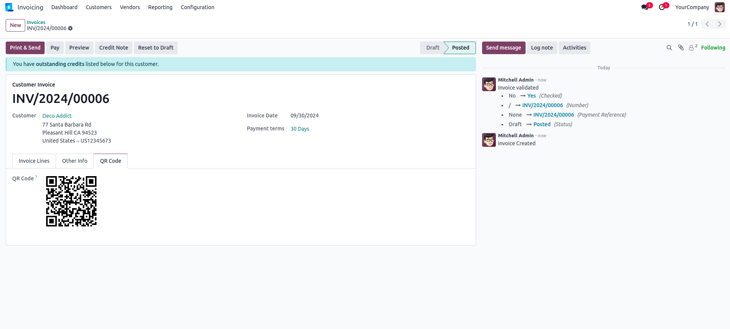This screenshot has width=730, height=329.
Task: Open the Dashboard menu
Action: coord(64,7)
